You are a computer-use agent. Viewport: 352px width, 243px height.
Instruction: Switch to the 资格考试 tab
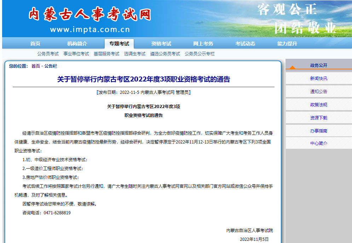point(161,44)
